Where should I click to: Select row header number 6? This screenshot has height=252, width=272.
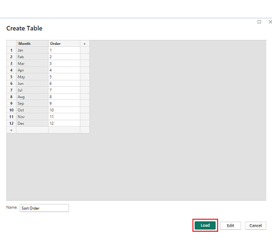click(x=11, y=84)
